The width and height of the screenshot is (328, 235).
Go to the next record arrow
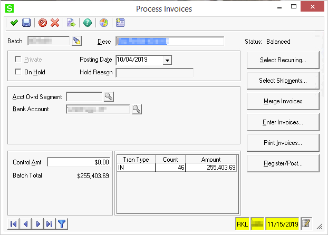[x=37, y=224]
